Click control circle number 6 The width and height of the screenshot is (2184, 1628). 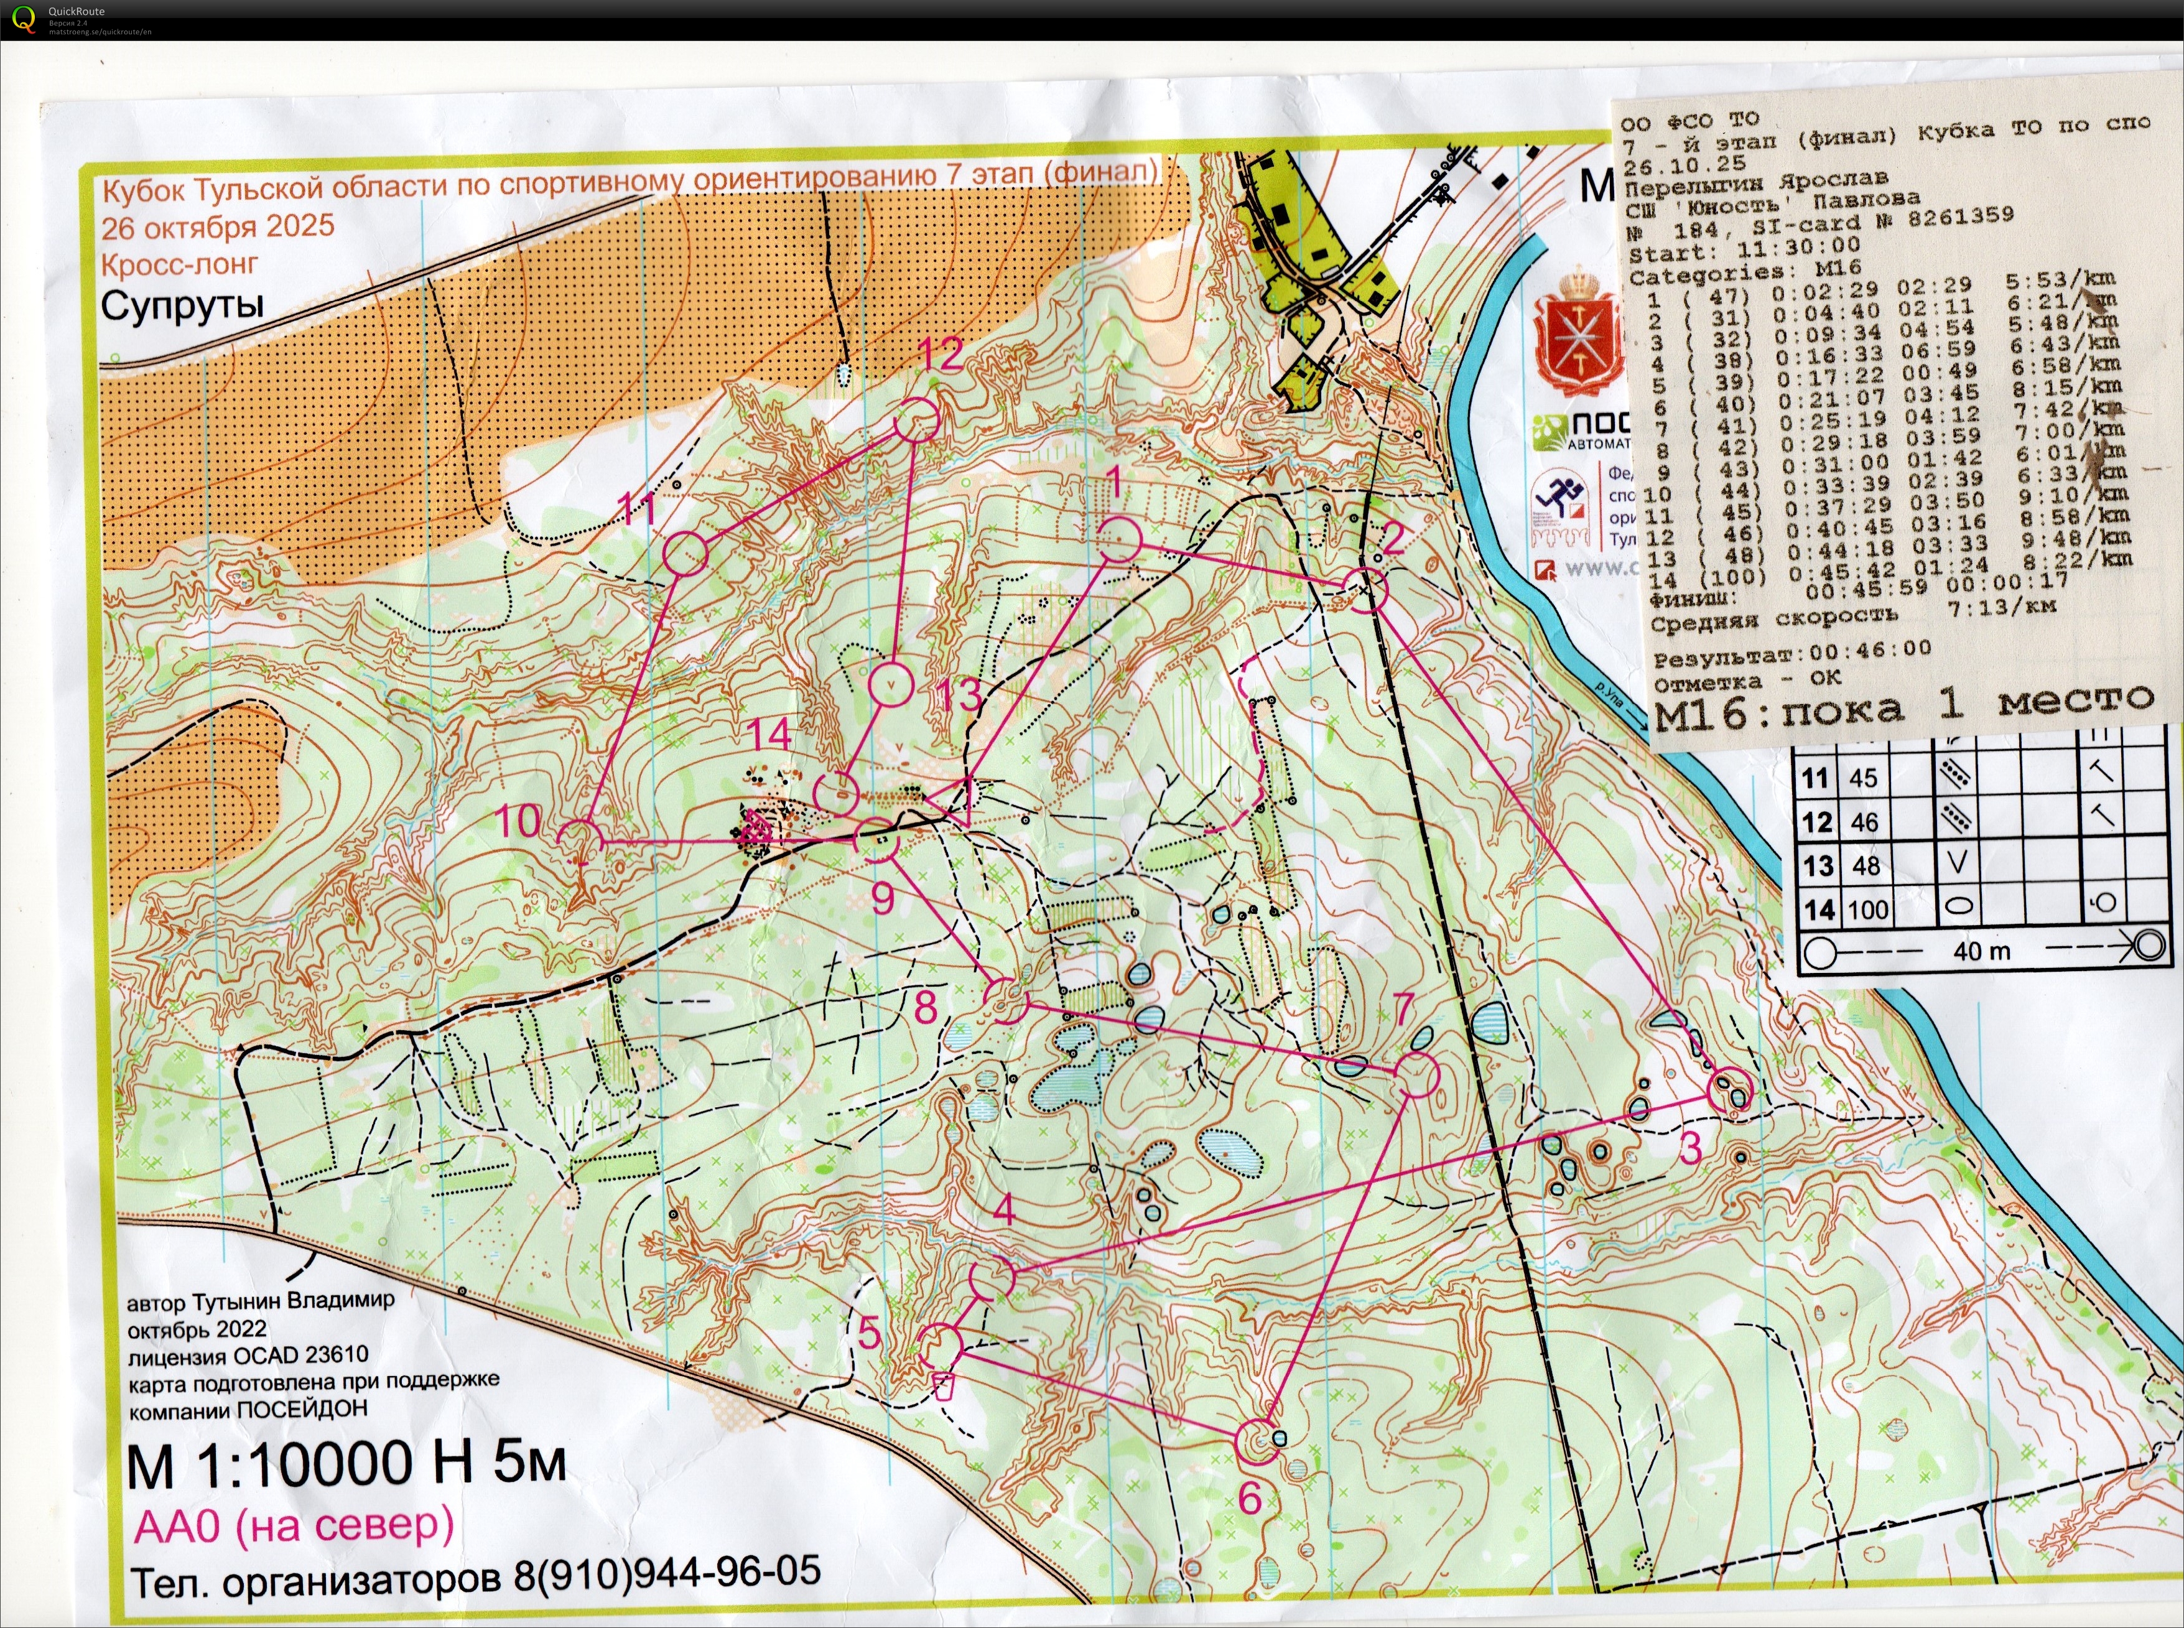(x=1257, y=1442)
